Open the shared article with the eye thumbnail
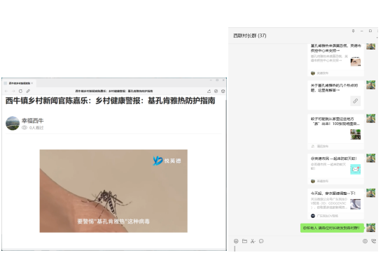The width and height of the screenshot is (383, 255). 335,60
